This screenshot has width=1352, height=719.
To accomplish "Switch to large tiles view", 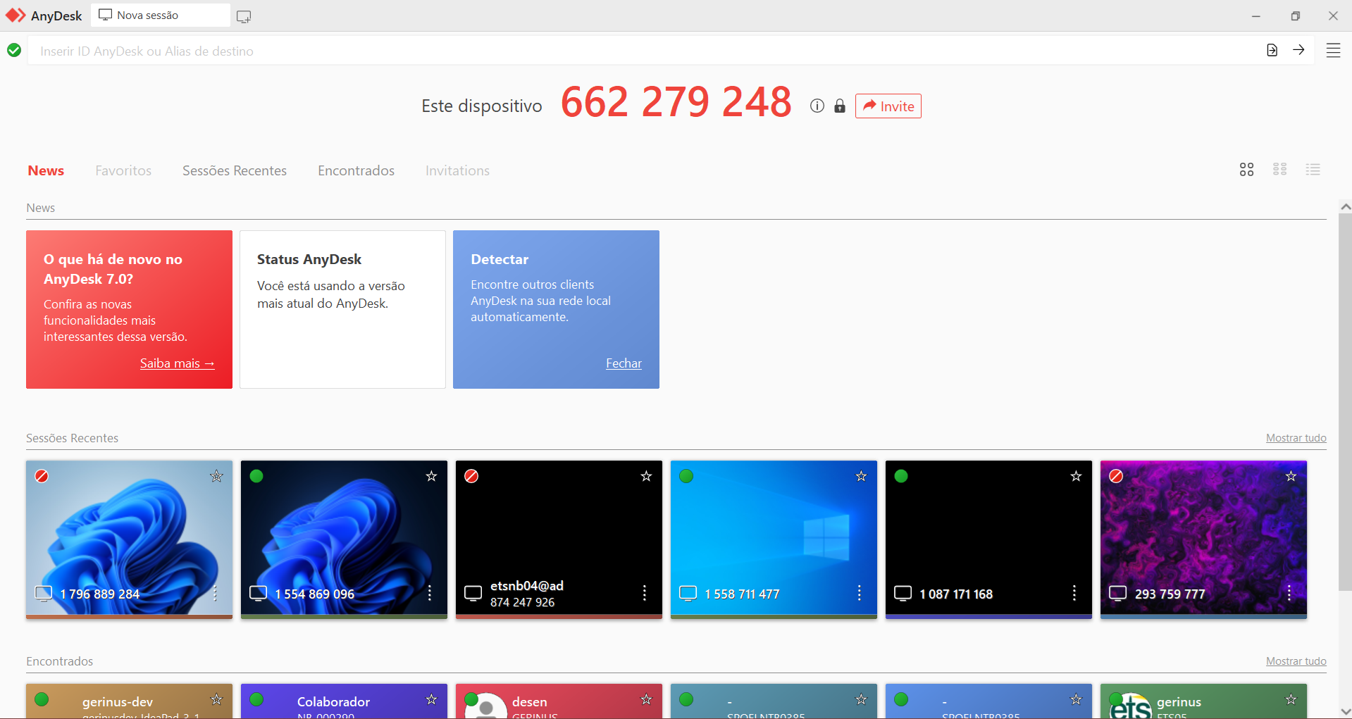I will point(1247,170).
